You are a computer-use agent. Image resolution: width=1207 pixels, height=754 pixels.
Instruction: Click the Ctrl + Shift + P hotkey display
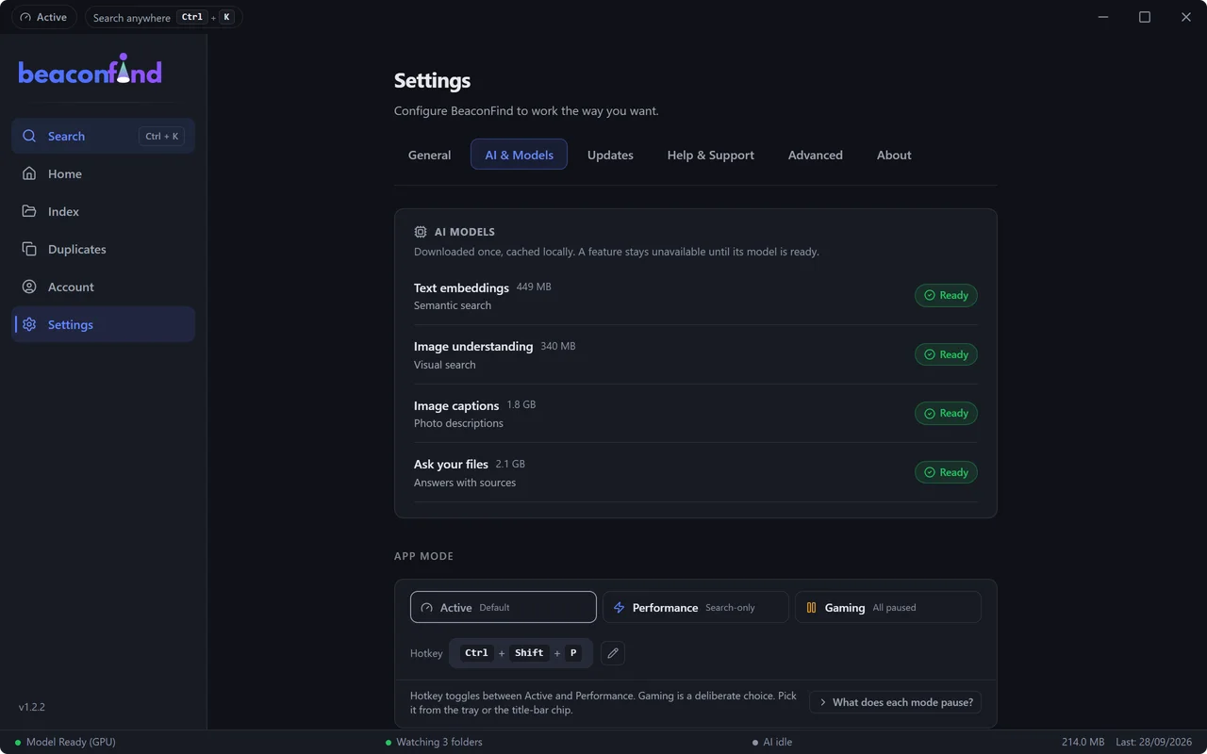point(521,653)
